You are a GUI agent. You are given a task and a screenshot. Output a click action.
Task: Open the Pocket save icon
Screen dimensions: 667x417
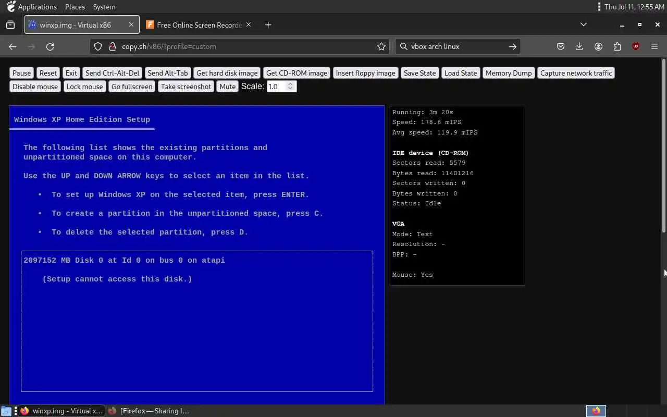coord(561,46)
